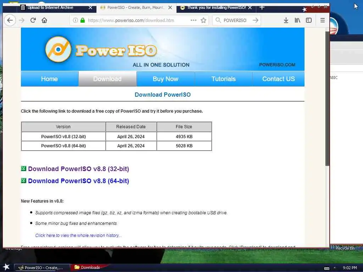363x272 pixels.
Task: Go back with the browser back arrow
Action: [x=10, y=20]
